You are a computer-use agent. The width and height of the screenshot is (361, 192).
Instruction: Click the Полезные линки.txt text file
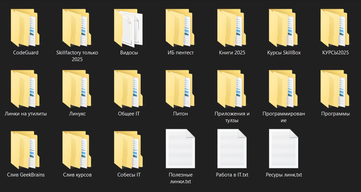tap(180, 148)
